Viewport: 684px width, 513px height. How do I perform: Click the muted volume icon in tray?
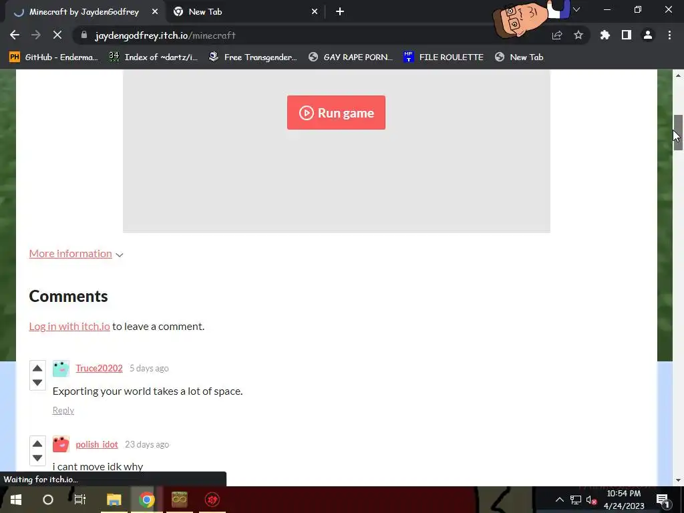[592, 500]
